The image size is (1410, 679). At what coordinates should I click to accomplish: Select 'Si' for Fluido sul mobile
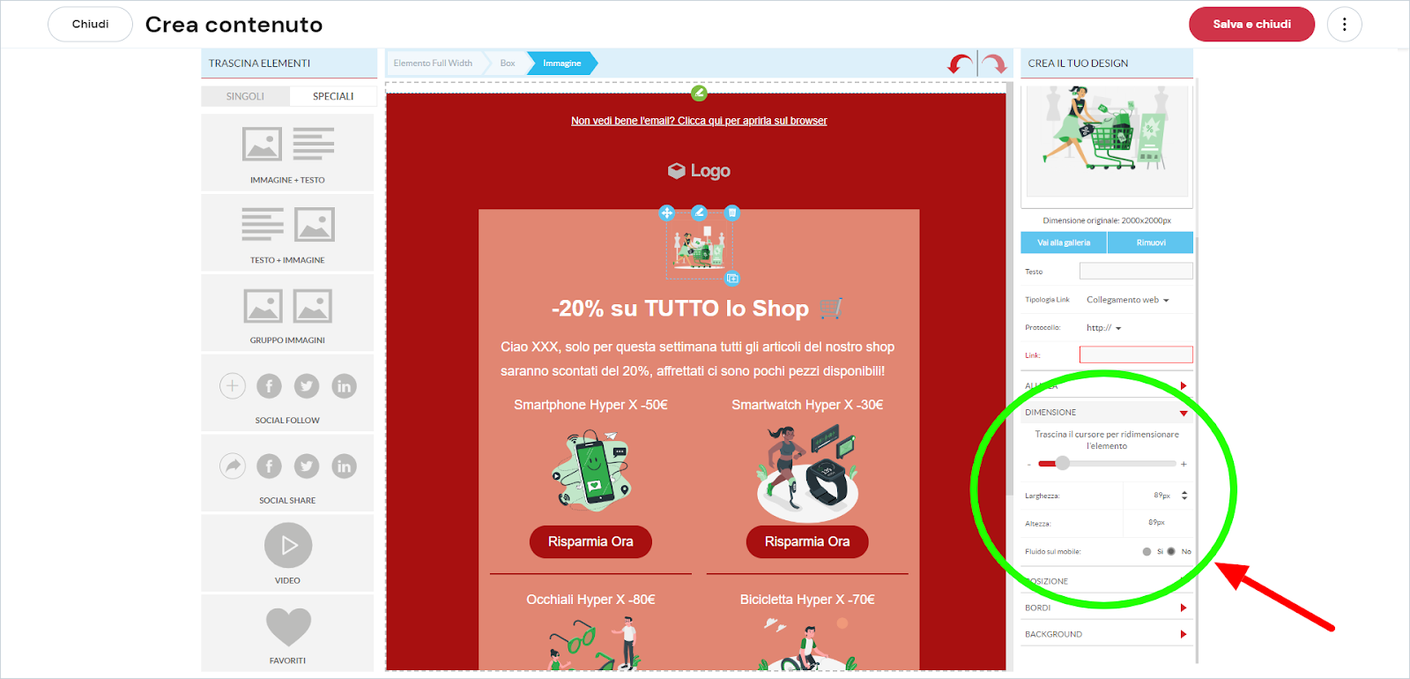coord(1147,551)
